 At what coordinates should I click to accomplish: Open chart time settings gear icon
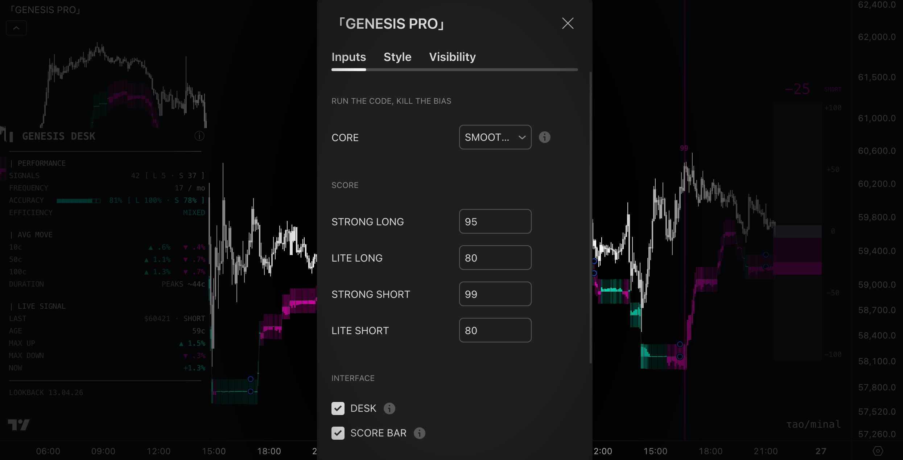click(x=878, y=451)
